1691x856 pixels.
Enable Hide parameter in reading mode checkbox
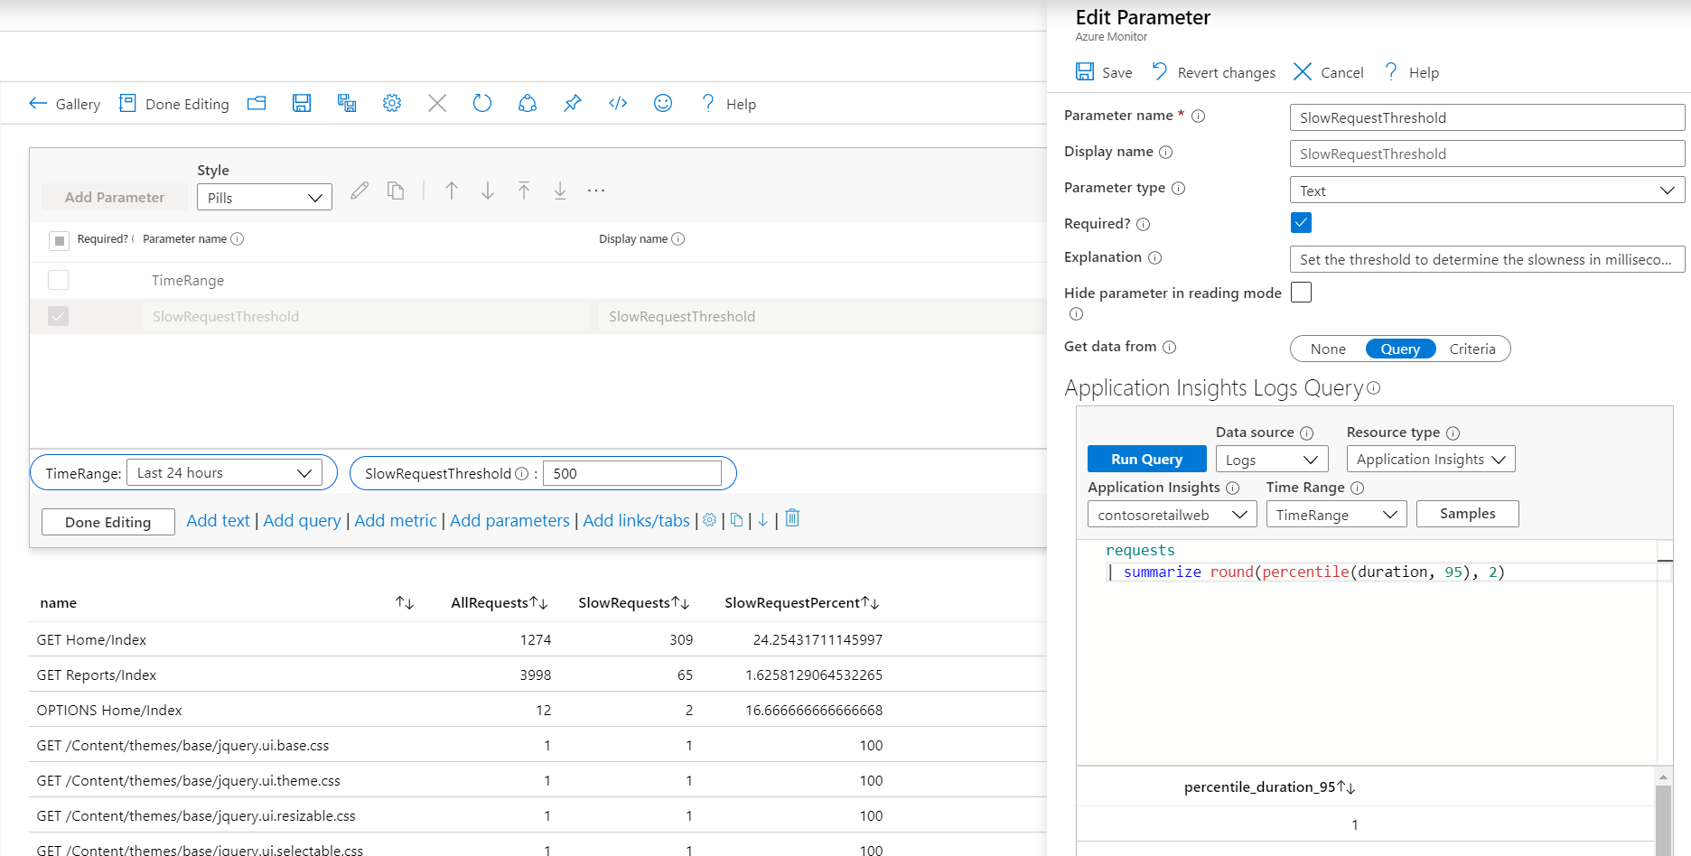1301,293
